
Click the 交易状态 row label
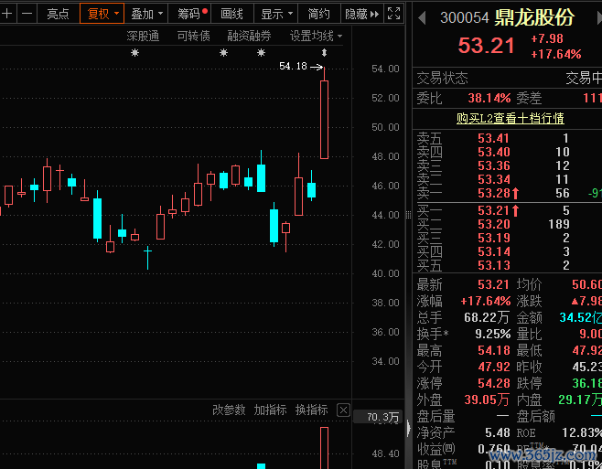(442, 78)
